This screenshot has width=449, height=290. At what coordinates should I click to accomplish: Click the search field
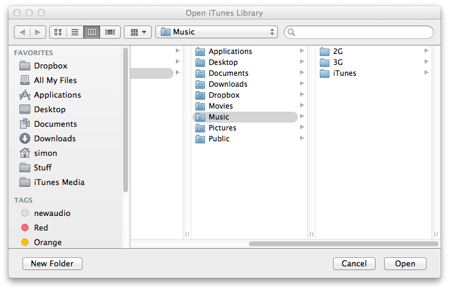359,32
